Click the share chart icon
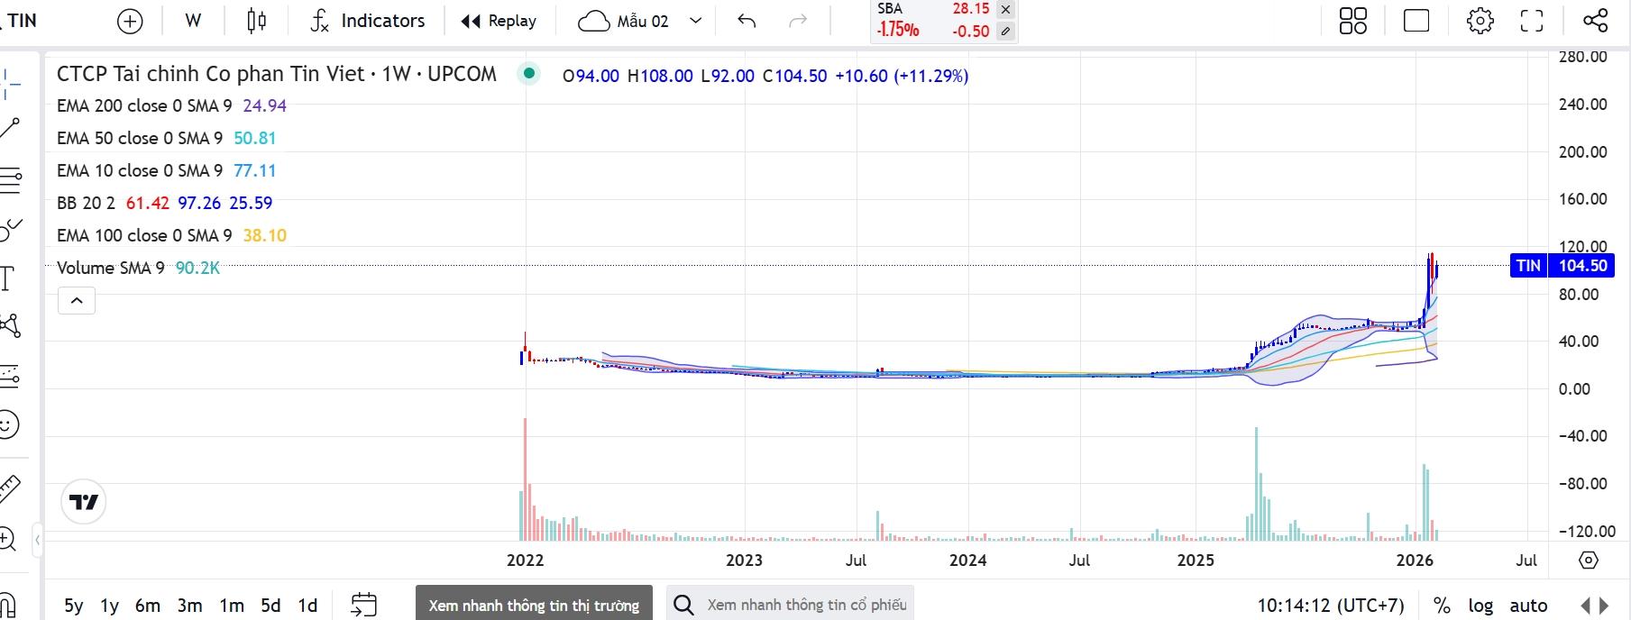 [x=1595, y=21]
